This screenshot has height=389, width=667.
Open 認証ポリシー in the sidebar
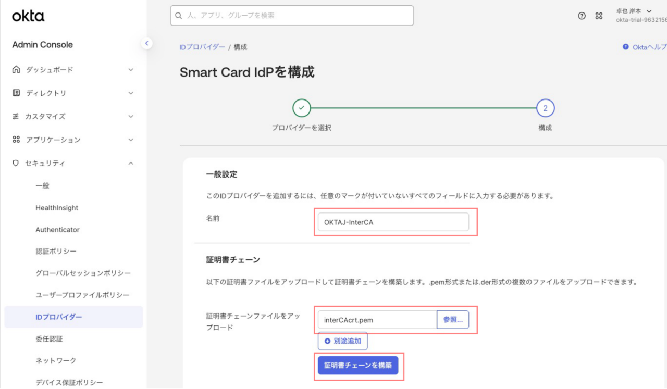pyautogui.click(x=56, y=252)
